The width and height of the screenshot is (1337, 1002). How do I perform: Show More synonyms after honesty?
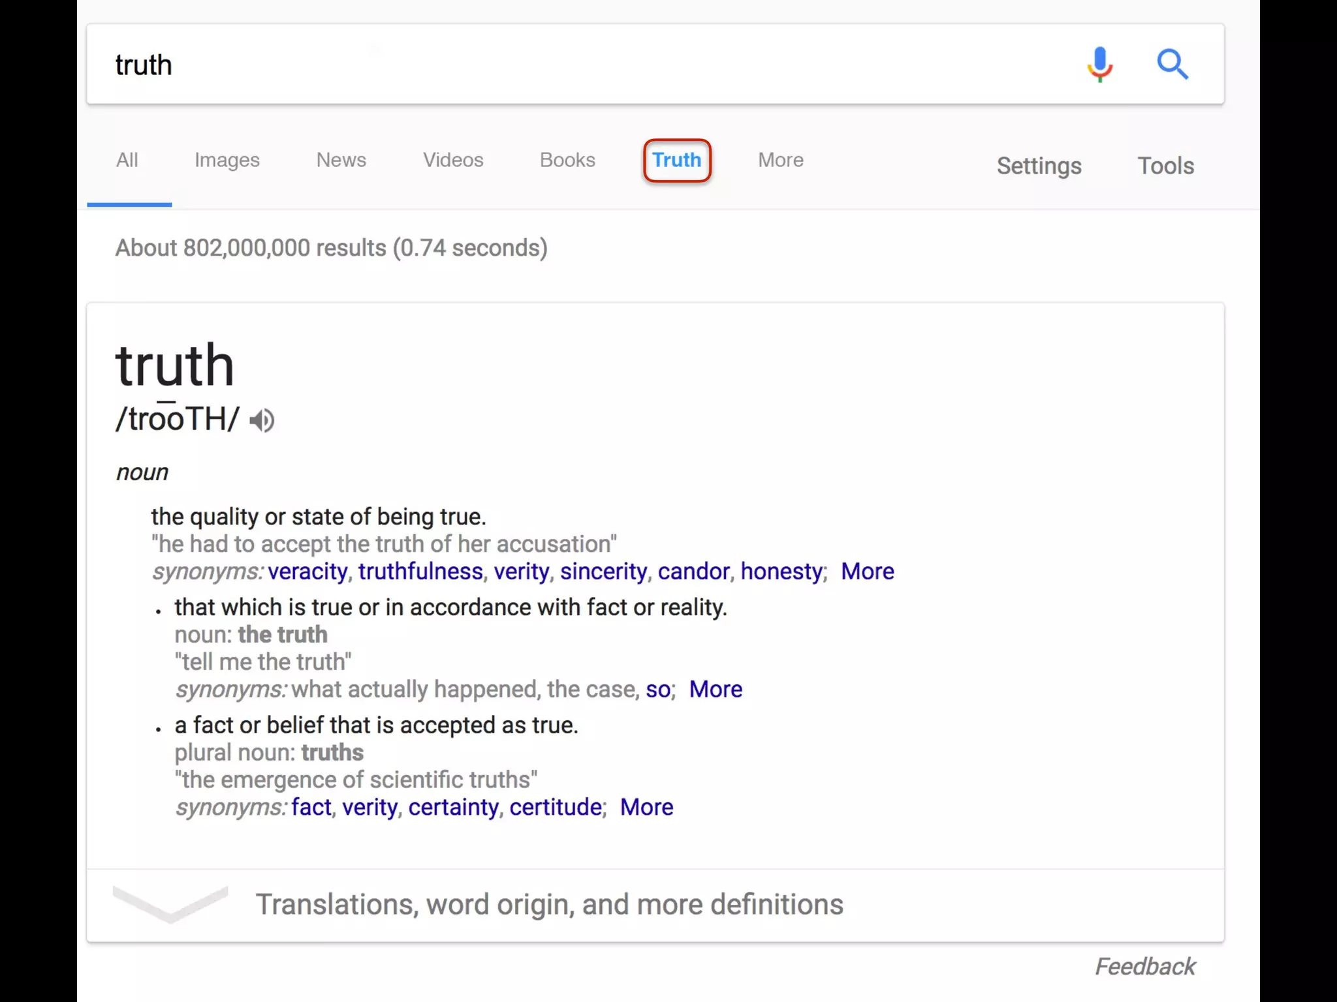(867, 571)
